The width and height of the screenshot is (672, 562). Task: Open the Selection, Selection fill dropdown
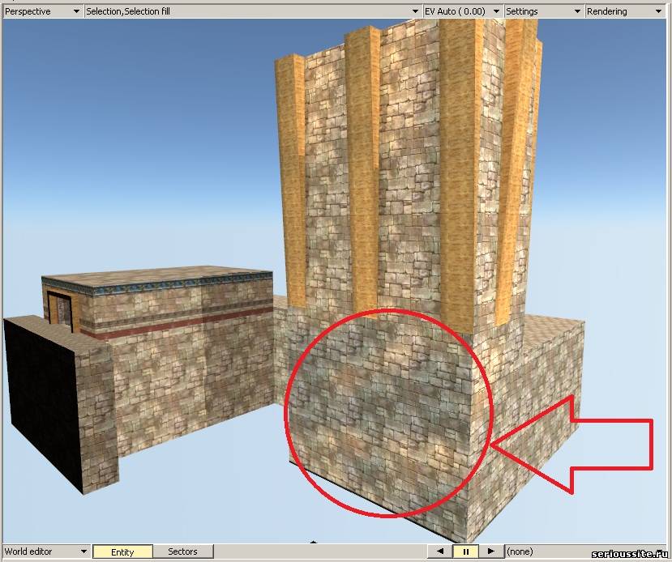pyautogui.click(x=252, y=11)
